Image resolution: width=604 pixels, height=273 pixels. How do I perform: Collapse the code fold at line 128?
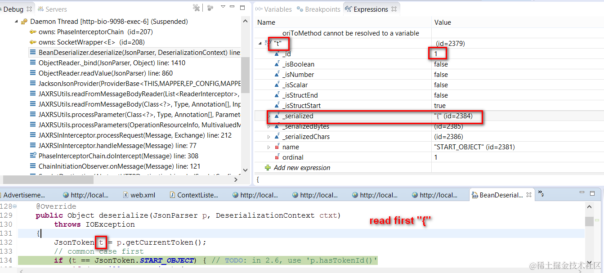click(x=15, y=206)
